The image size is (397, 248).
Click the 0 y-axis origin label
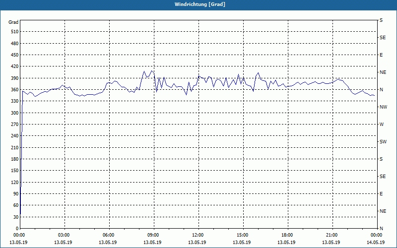(17, 229)
